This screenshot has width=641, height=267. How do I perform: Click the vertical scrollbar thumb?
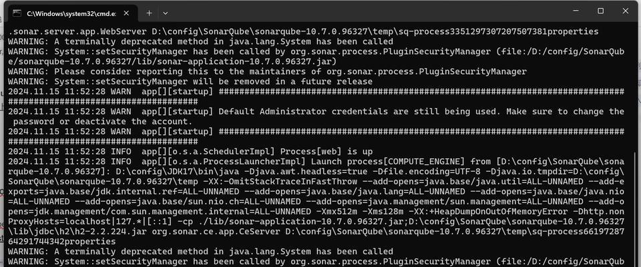[634, 208]
